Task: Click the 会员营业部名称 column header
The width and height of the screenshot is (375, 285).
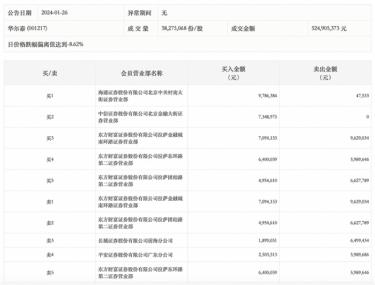Action: tap(142, 73)
